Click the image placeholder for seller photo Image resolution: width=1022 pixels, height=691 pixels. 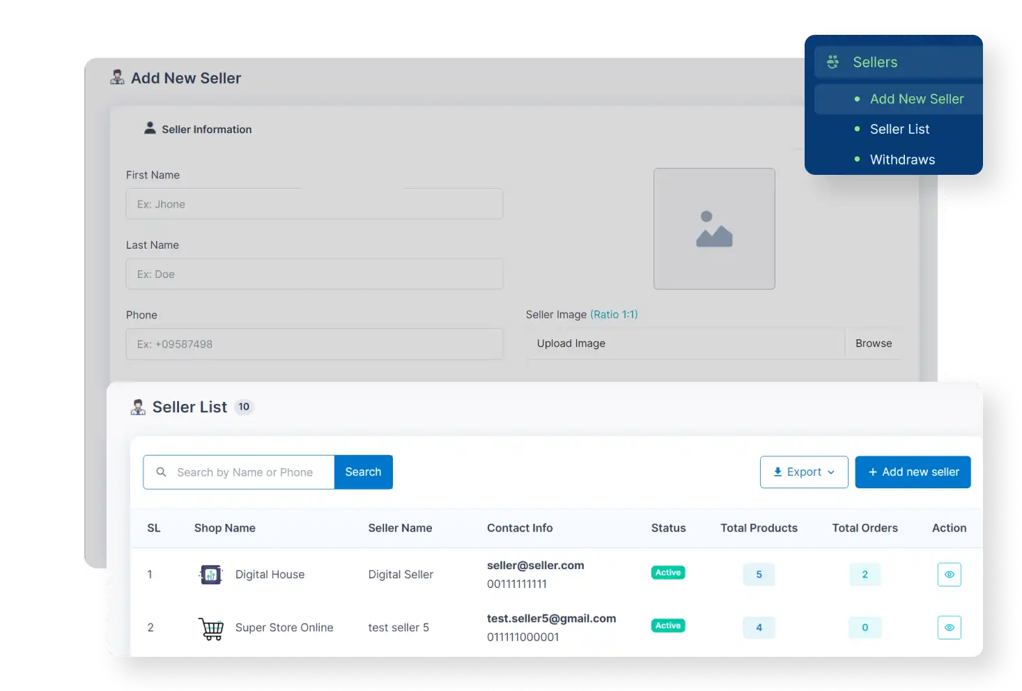tap(713, 228)
